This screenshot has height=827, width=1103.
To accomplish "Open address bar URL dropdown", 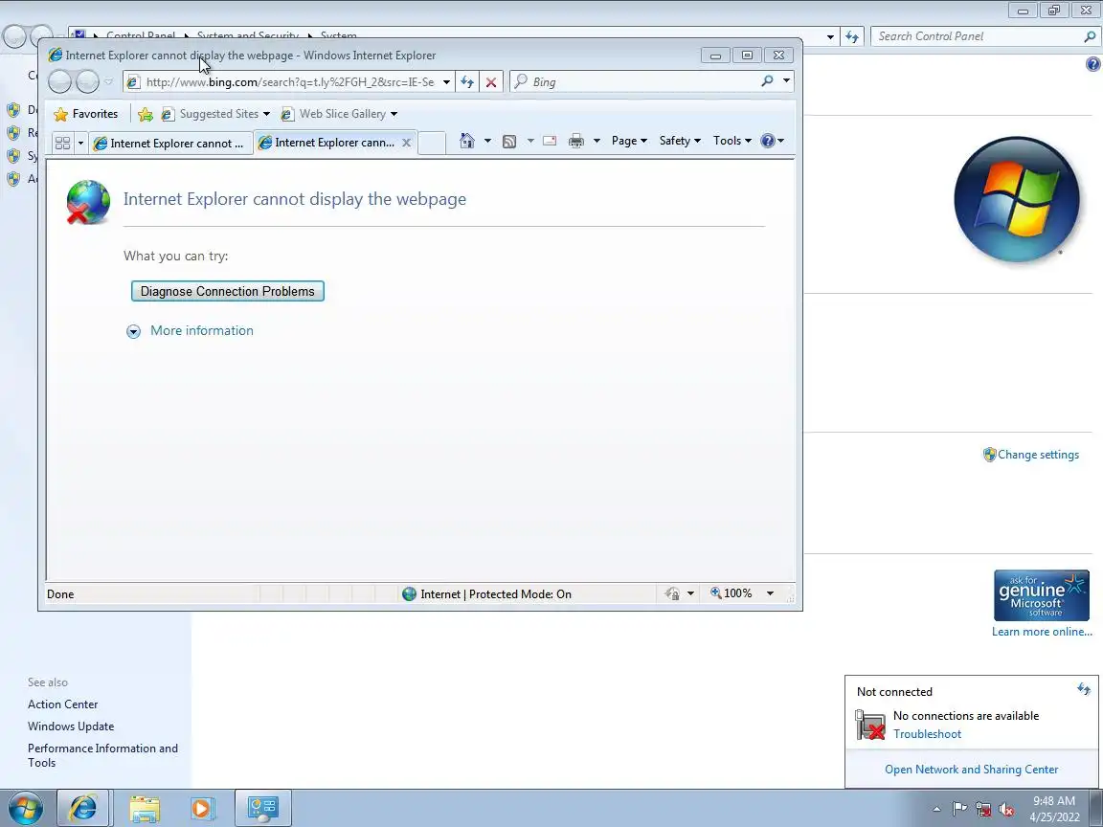I will coord(446,82).
